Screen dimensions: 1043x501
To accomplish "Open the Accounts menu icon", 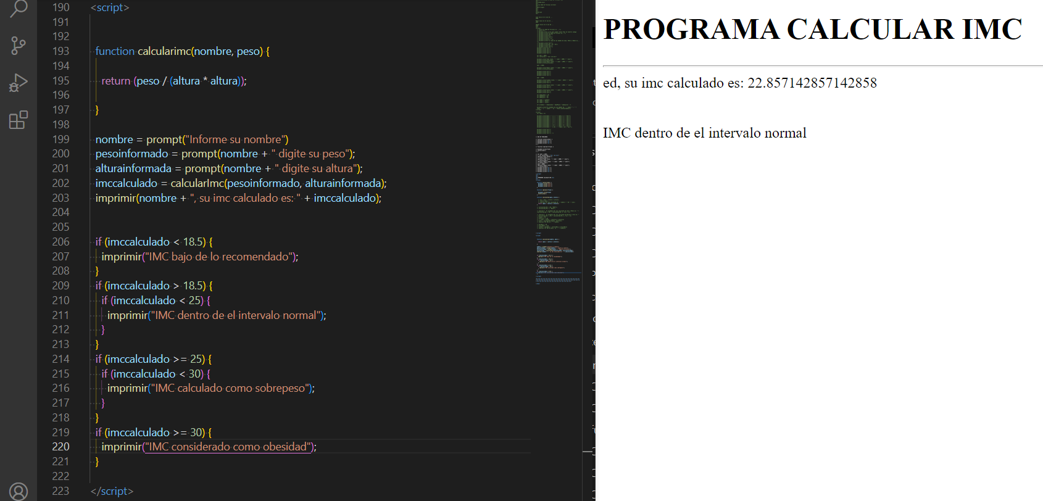I will (19, 491).
